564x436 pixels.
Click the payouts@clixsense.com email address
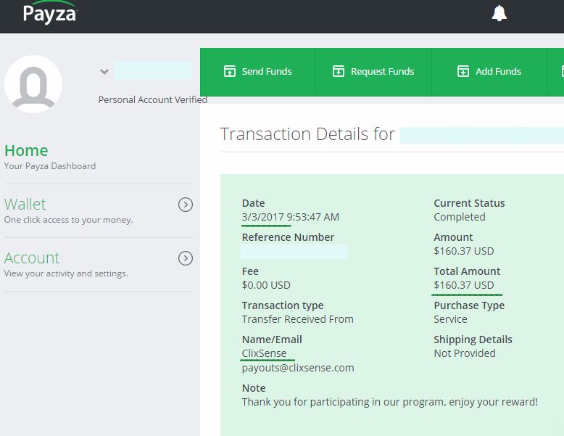pyautogui.click(x=298, y=368)
